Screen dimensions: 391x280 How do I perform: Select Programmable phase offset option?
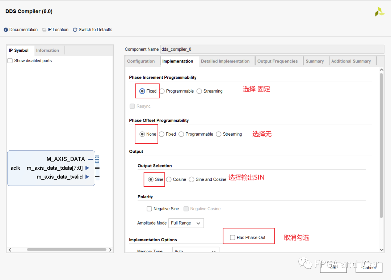(x=181, y=134)
